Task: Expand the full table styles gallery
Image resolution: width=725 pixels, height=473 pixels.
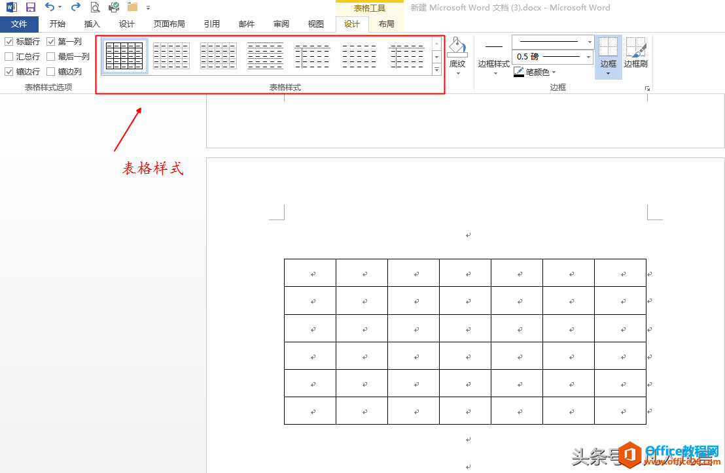Action: pos(436,69)
